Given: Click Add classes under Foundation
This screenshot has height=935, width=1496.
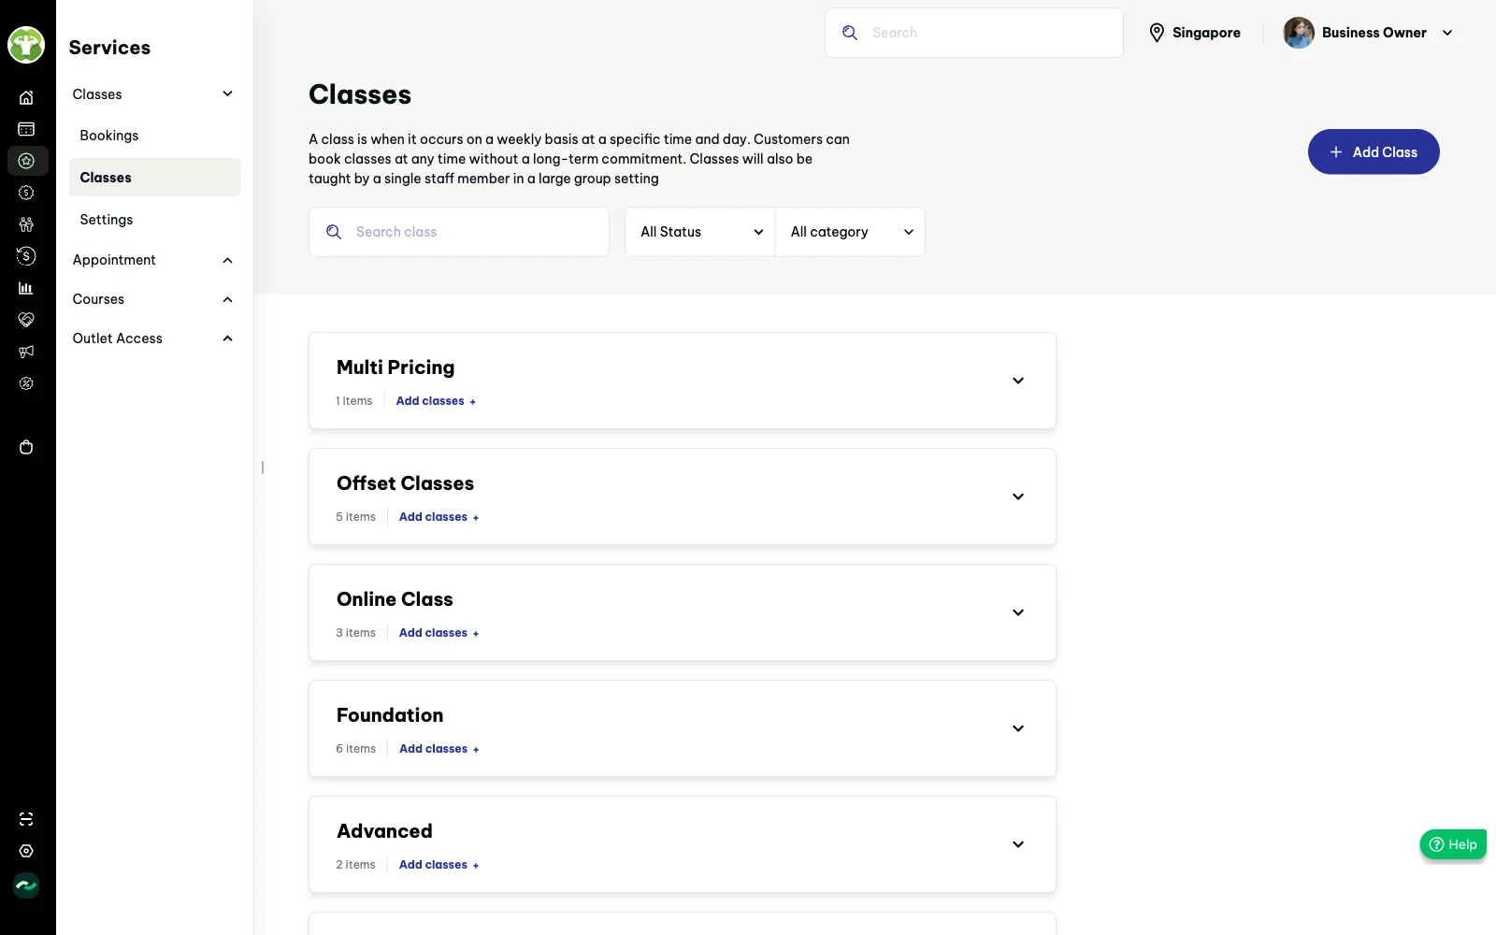Looking at the screenshot, I should (439, 749).
